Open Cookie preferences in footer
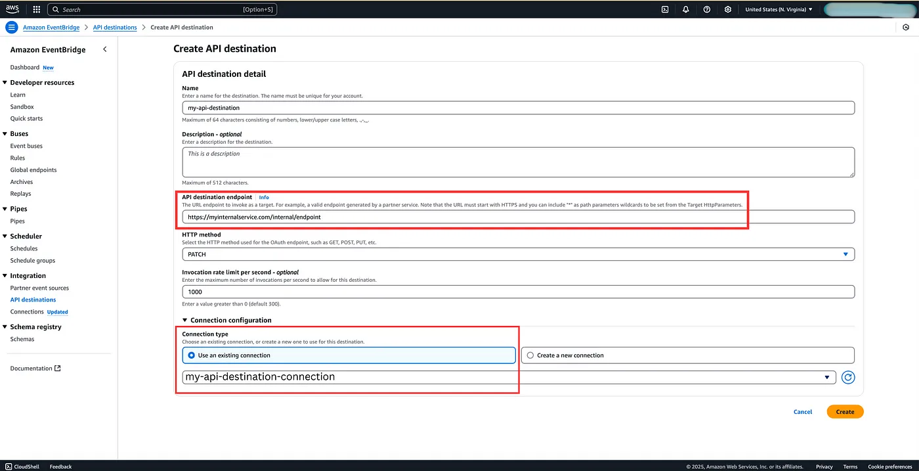The image size is (919, 471). (x=890, y=466)
